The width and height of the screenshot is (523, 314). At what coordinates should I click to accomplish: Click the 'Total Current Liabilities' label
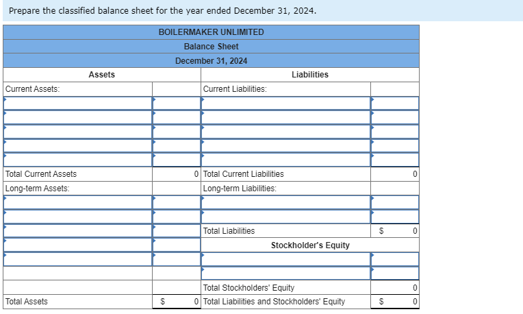244,174
